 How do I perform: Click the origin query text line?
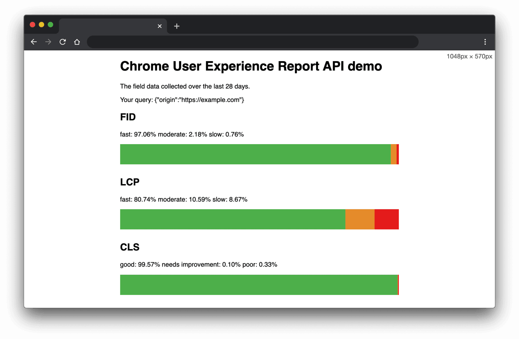pyautogui.click(x=182, y=100)
